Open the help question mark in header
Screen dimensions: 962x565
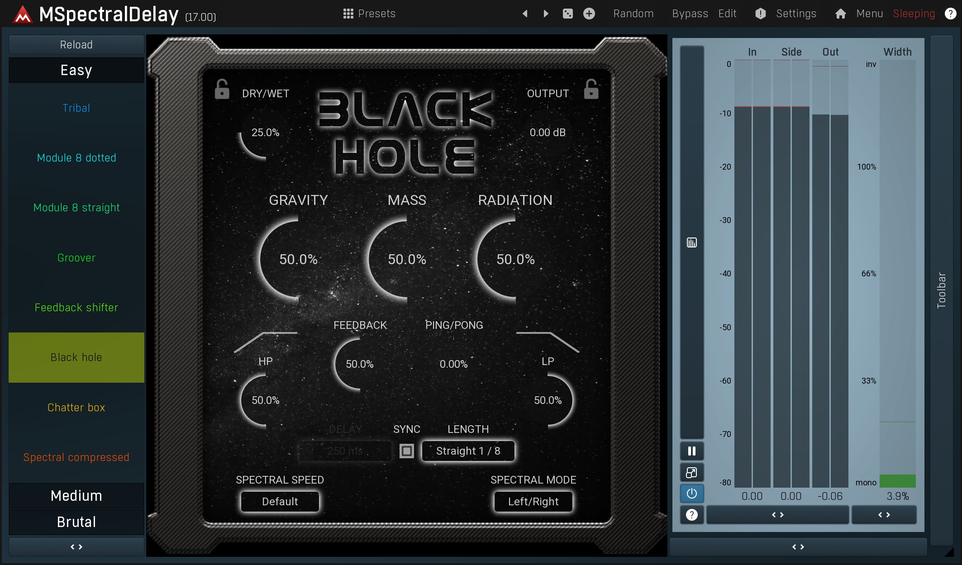(950, 14)
